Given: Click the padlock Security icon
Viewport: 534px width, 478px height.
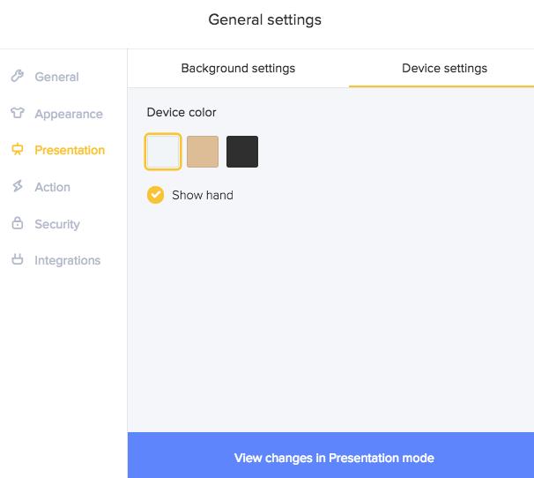Looking at the screenshot, I should 18,224.
